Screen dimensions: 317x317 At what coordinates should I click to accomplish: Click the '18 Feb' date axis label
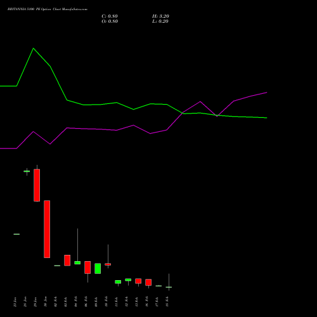(x=167, y=302)
